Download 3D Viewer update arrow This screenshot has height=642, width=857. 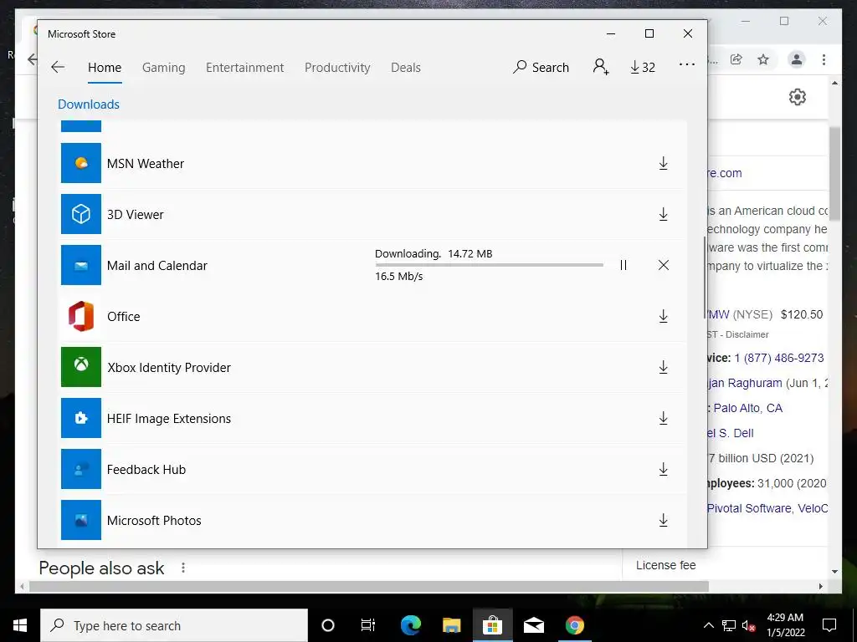coord(663,215)
